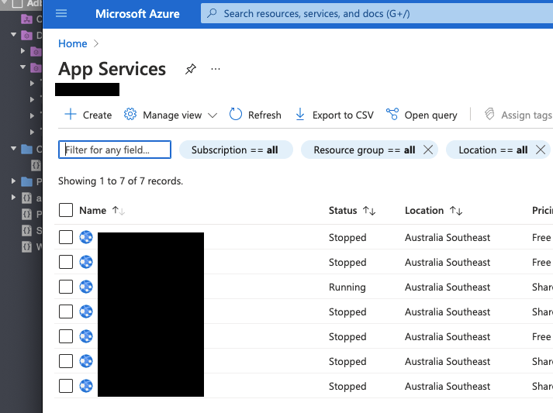Click Assign tags label
This screenshot has height=413, width=553.
click(527, 115)
